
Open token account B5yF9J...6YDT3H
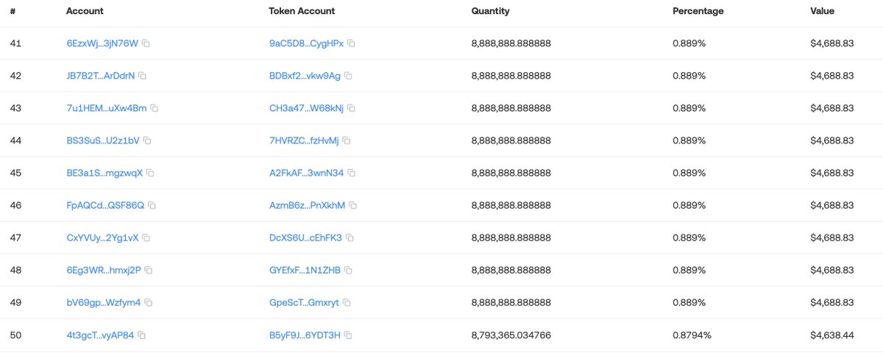pyautogui.click(x=305, y=335)
